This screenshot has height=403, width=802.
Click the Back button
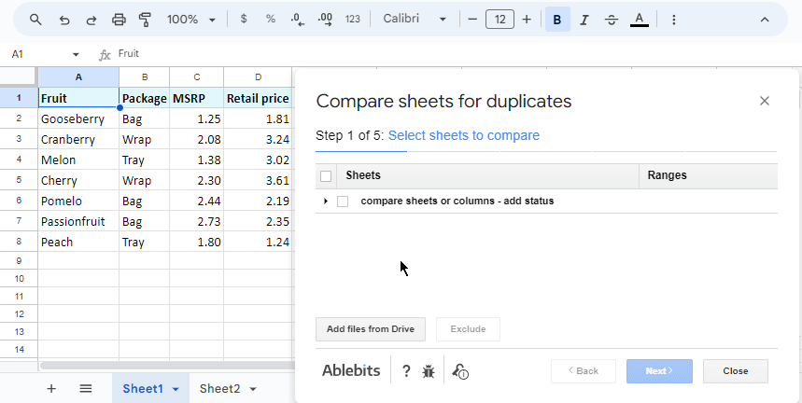point(584,371)
